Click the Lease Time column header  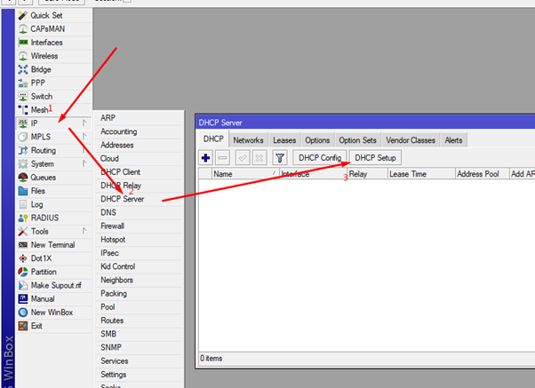tap(421, 174)
